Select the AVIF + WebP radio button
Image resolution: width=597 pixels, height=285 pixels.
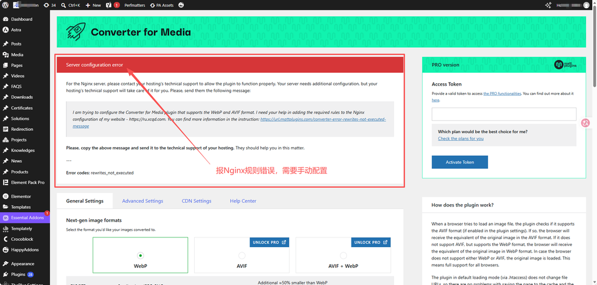343,255
